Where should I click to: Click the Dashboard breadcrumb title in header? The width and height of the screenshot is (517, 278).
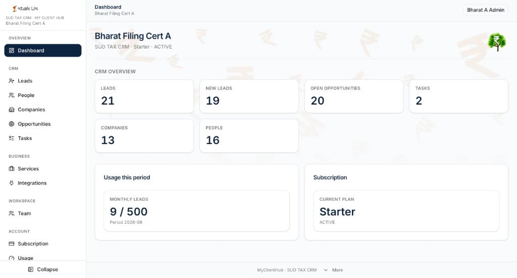(108, 7)
